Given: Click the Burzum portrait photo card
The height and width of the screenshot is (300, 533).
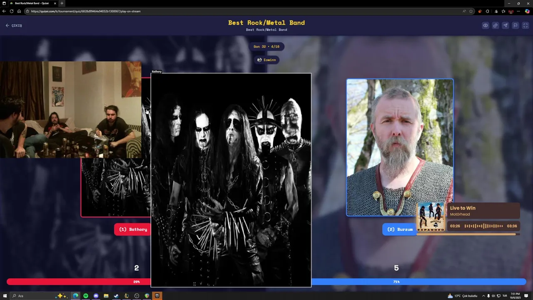Looking at the screenshot, I should pyautogui.click(x=400, y=147).
